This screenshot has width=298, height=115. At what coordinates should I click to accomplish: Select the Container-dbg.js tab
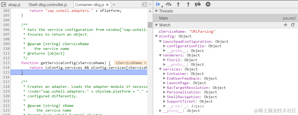coord(89,5)
